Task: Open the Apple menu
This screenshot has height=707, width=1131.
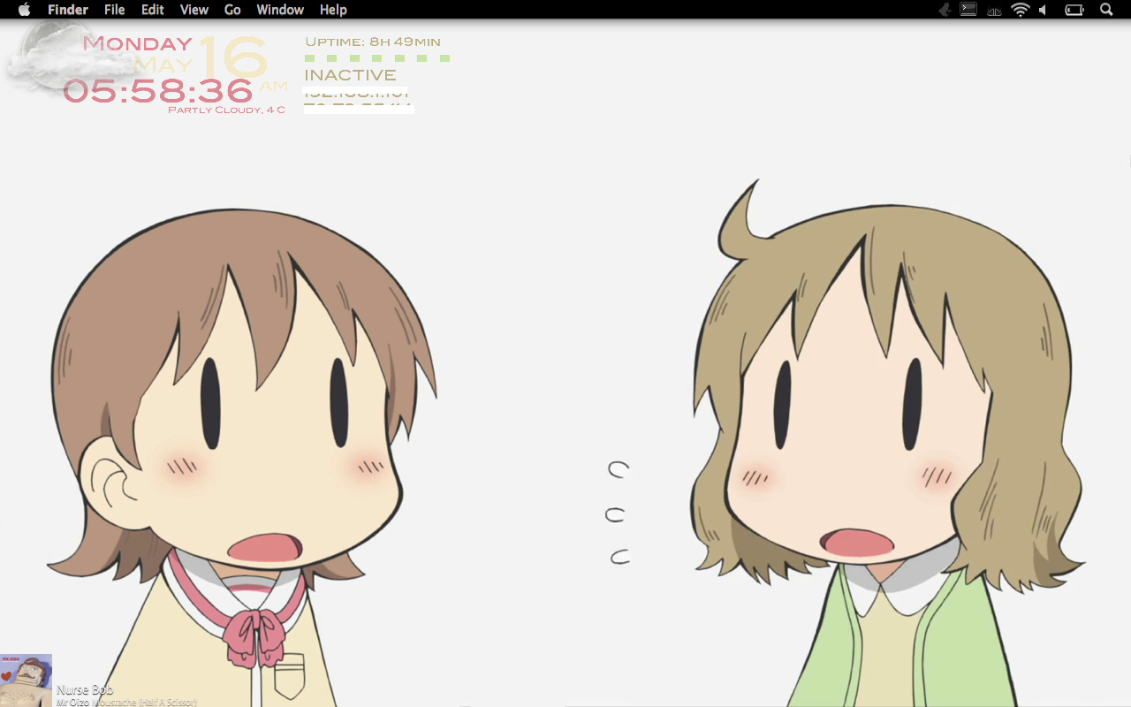Action: pos(24,10)
